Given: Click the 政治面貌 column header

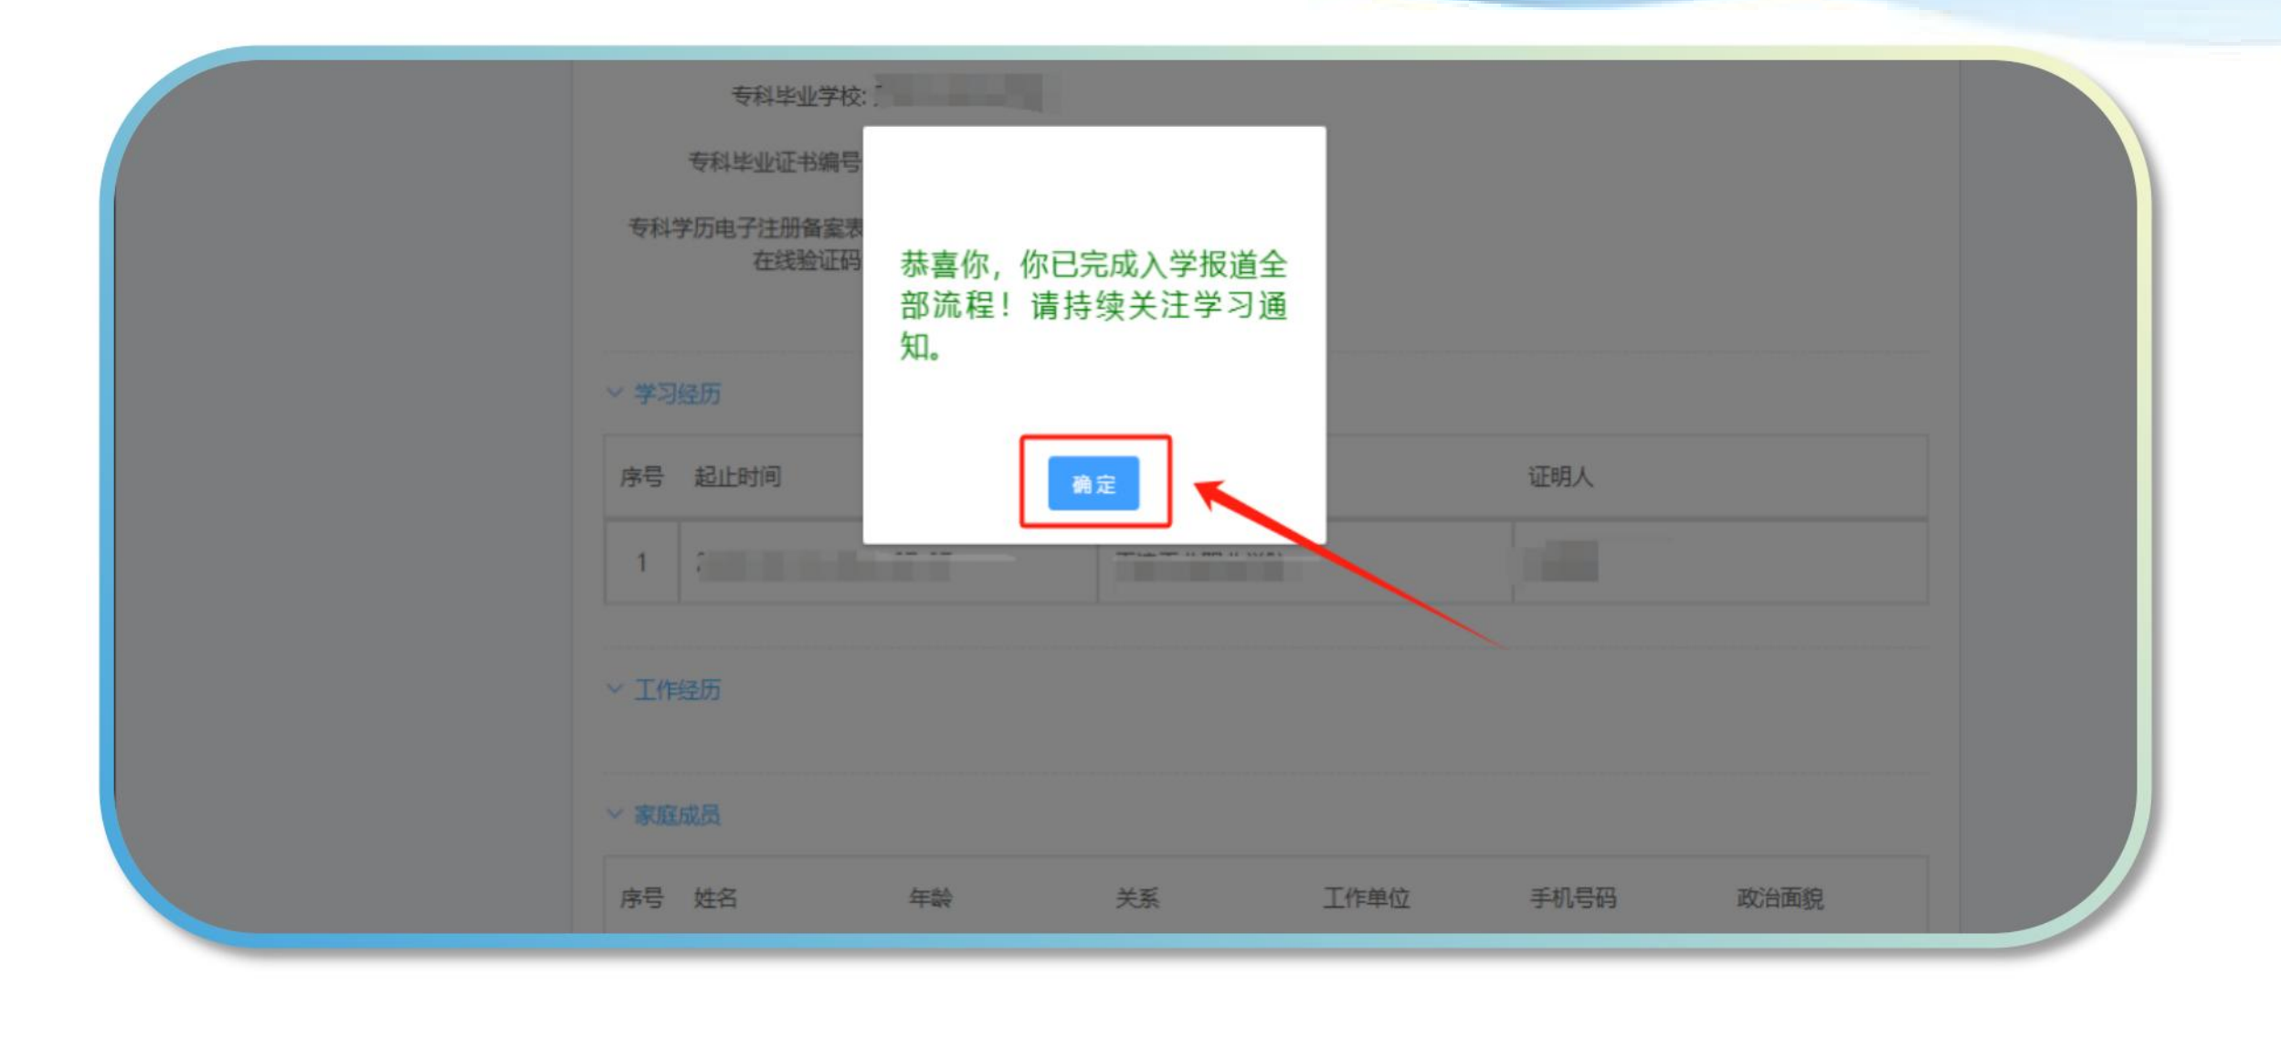Looking at the screenshot, I should pos(1779,898).
